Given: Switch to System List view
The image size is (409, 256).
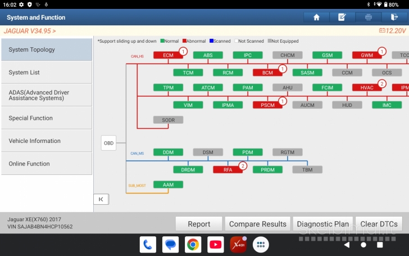Looking at the screenshot, I should point(47,73).
